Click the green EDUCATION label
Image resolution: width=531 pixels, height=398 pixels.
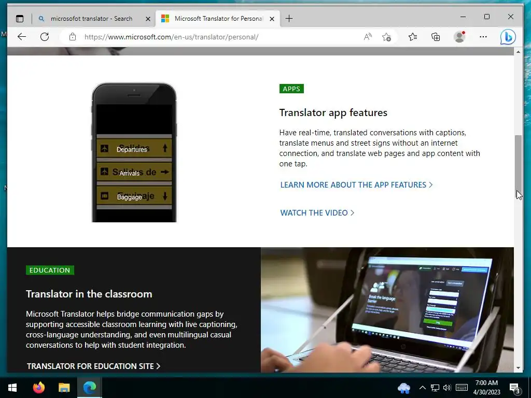tap(50, 270)
